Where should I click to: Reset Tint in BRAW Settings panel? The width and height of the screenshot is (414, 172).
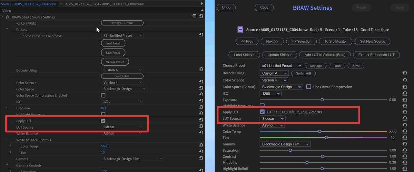[404, 138]
